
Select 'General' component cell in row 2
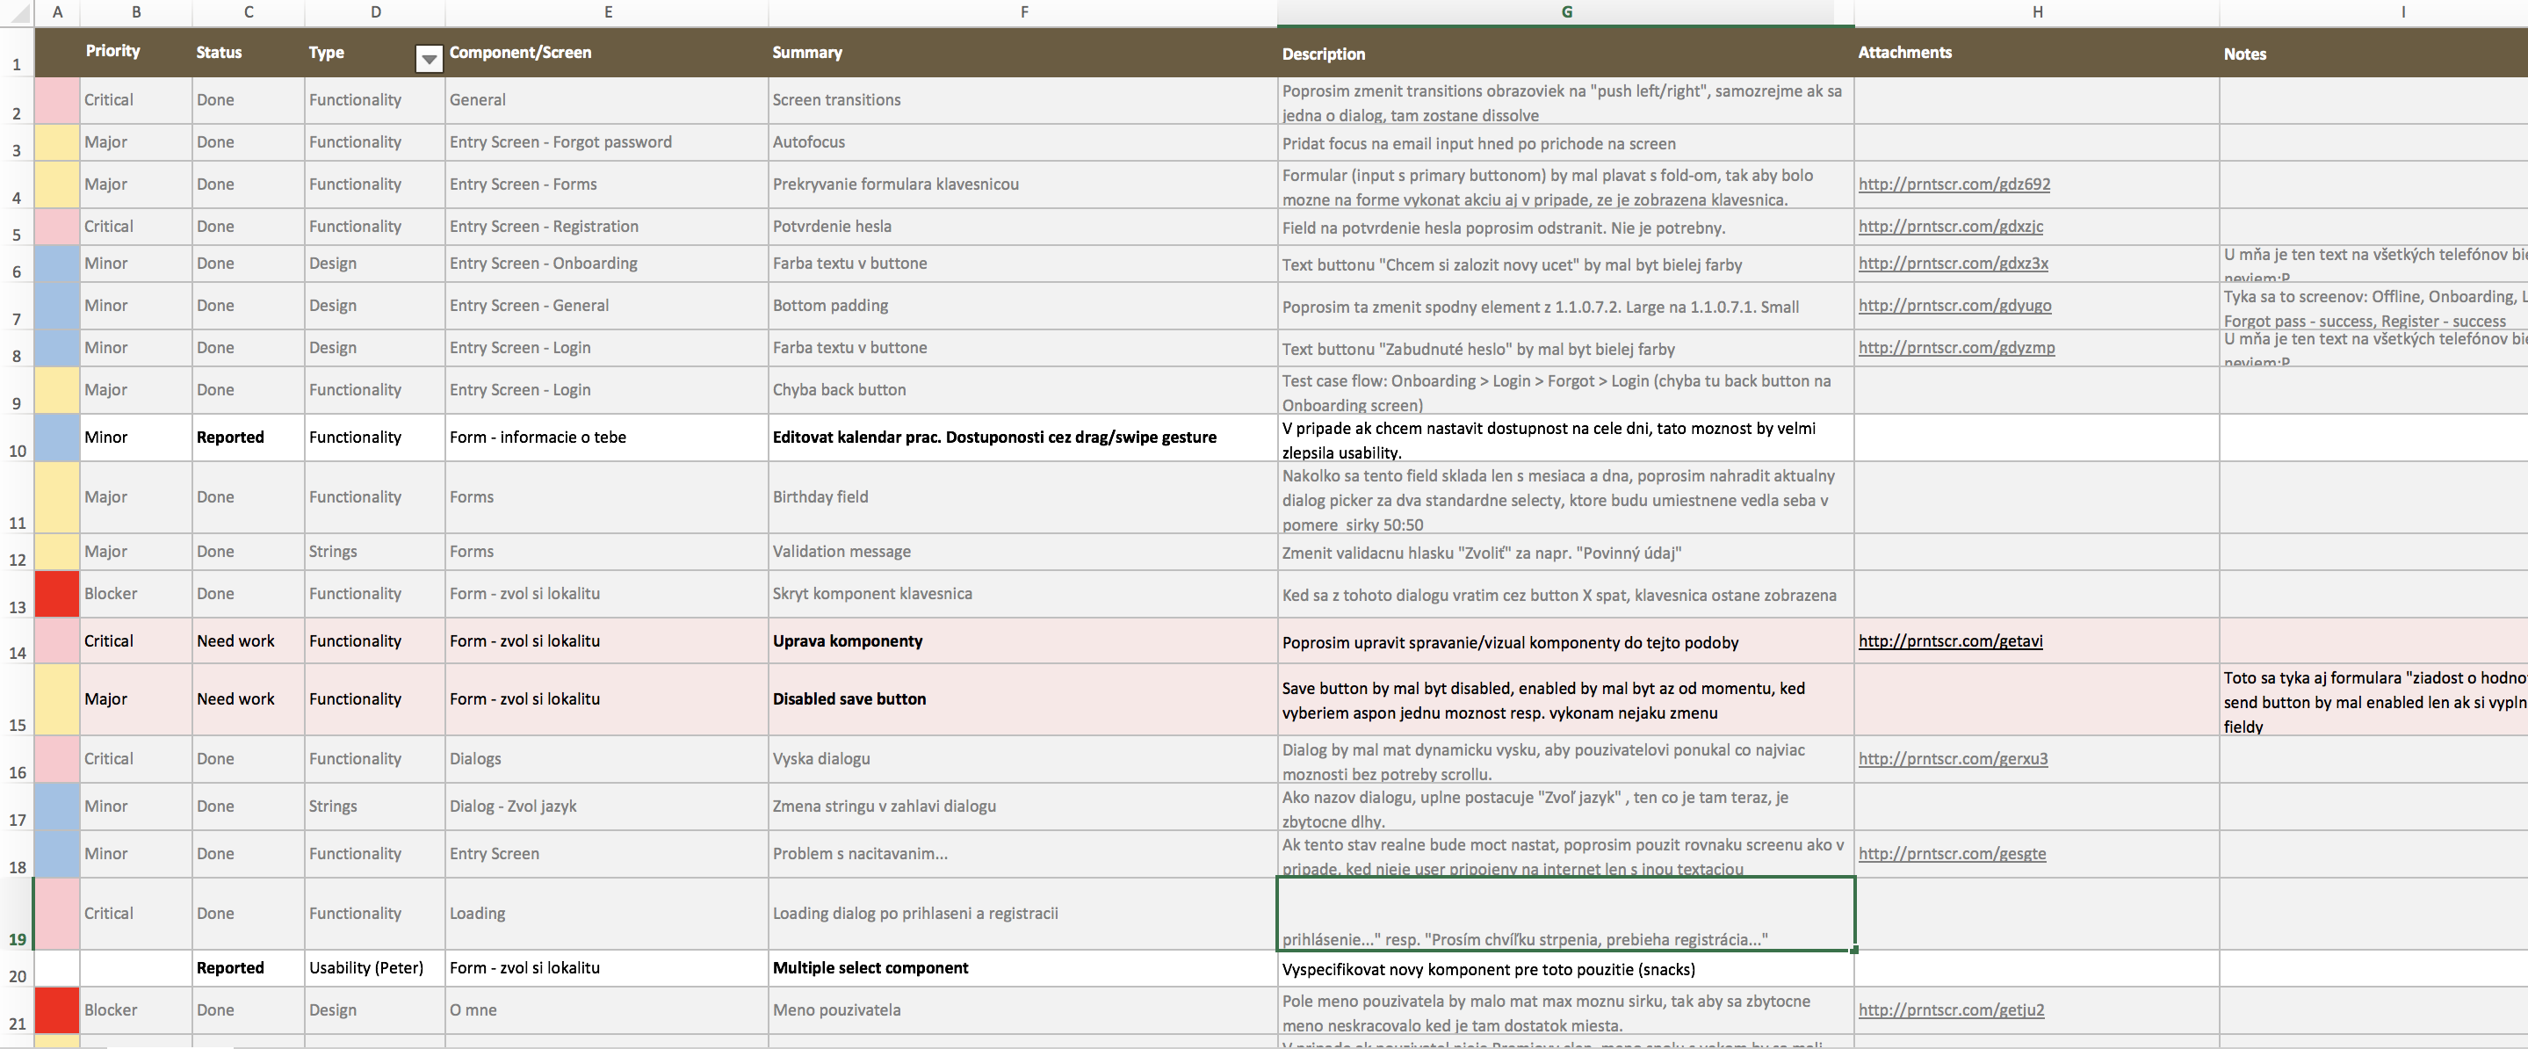coord(606,100)
